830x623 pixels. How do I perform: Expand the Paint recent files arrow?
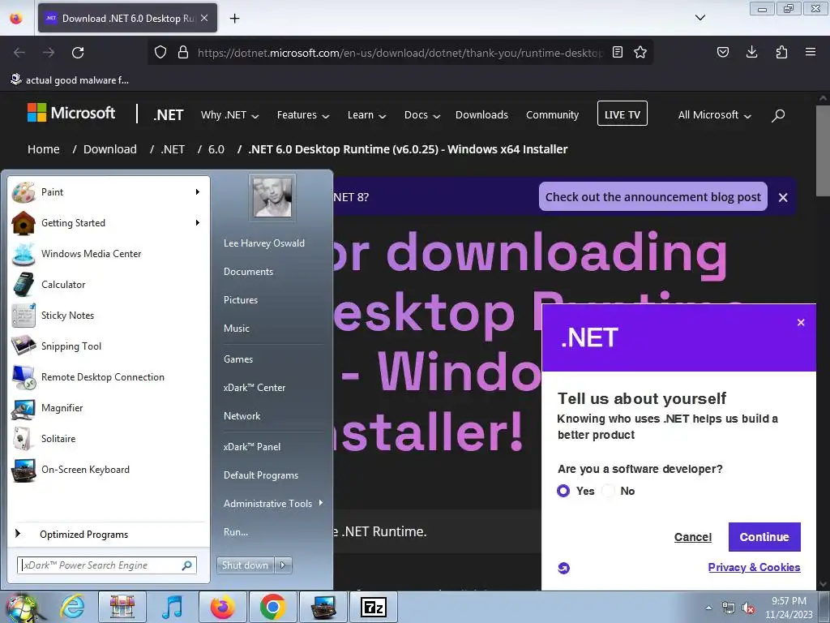pyautogui.click(x=198, y=191)
